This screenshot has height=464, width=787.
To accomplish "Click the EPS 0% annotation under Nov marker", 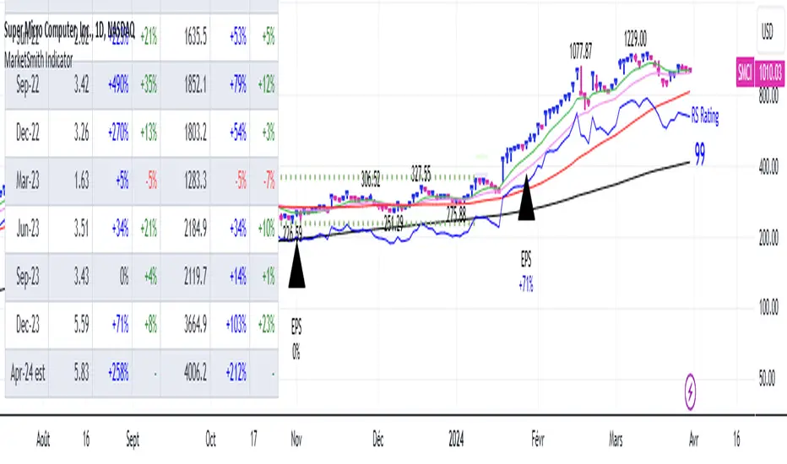I will click(x=296, y=340).
